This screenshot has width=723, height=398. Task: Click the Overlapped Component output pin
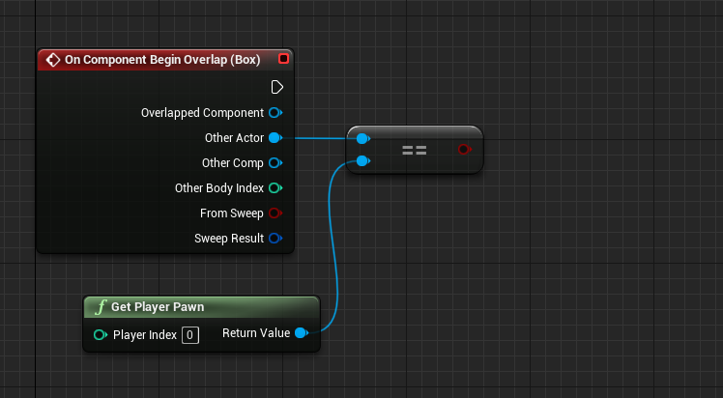275,112
